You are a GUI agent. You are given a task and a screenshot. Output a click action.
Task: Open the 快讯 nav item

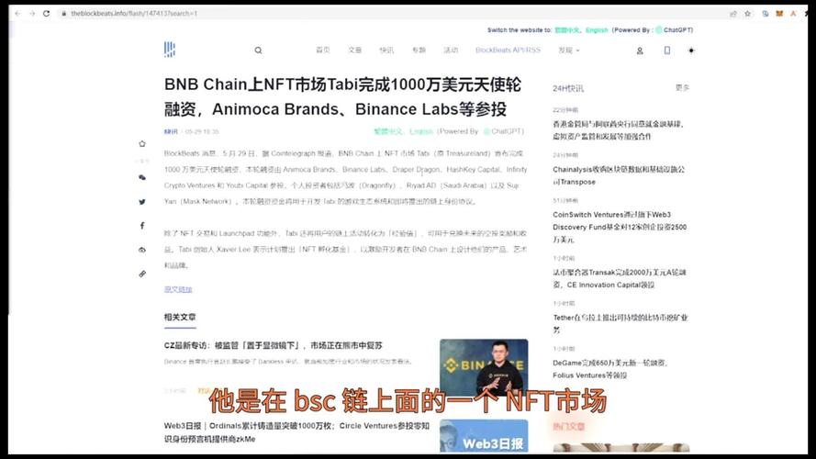386,50
